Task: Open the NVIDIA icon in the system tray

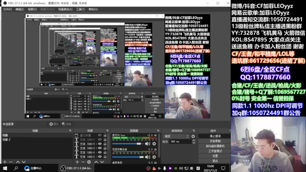Action: point(176,168)
